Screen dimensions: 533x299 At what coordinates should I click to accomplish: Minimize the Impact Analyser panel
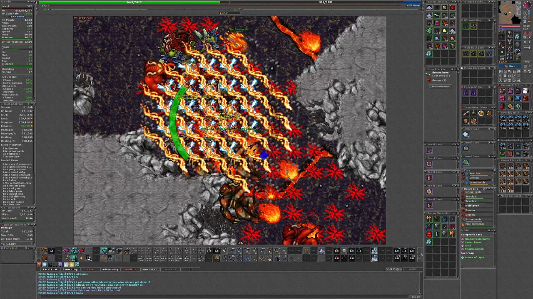point(32,225)
